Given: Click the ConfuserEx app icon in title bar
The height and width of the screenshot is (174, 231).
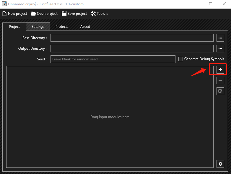Looking at the screenshot, I should (x=4, y=4).
